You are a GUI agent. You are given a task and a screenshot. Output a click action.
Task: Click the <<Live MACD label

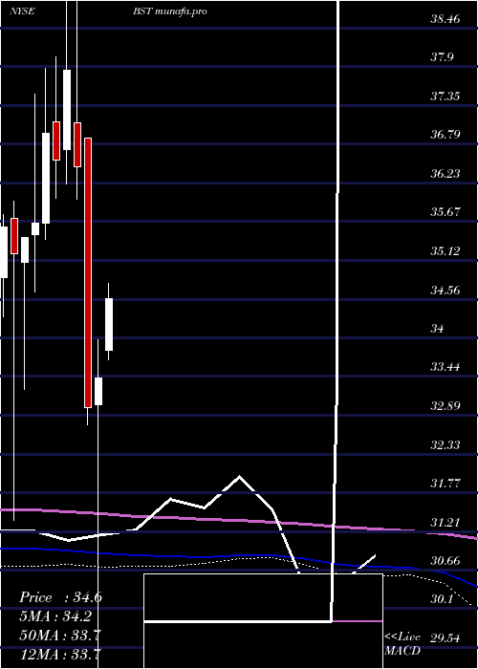click(x=402, y=644)
